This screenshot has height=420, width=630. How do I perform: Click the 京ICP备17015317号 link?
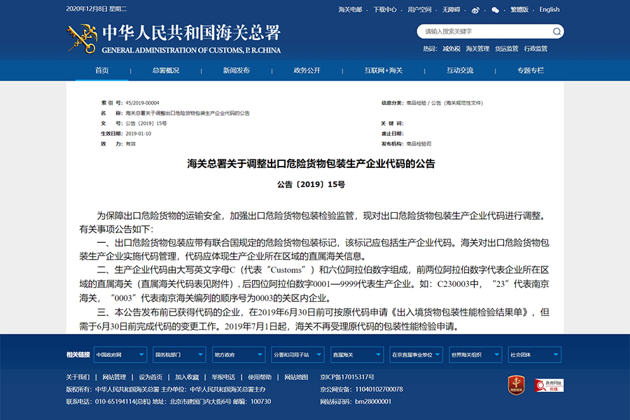point(347,377)
